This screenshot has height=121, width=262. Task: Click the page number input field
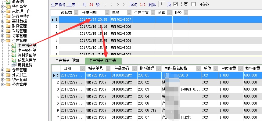click(x=162, y=4)
